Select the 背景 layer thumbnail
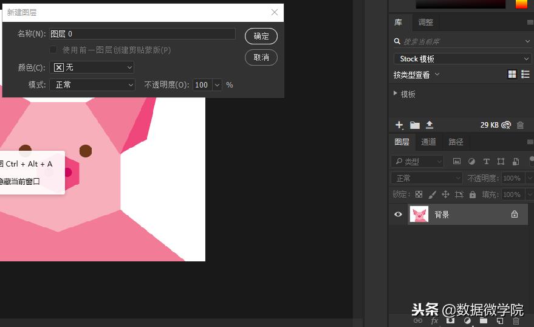Viewport: 534px width, 327px height. pos(419,215)
